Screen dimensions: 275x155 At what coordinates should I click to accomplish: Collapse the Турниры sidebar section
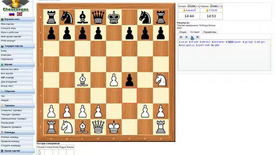click(x=17, y=105)
